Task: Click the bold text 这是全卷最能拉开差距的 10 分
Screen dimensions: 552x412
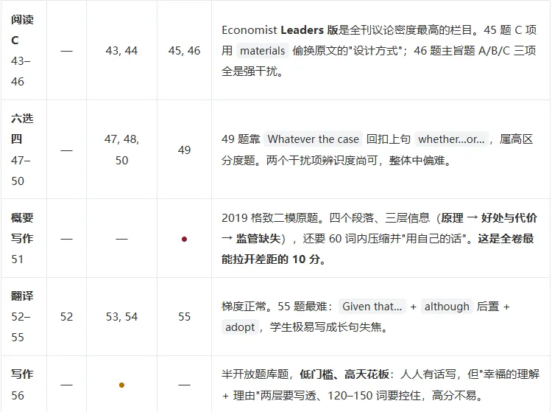Action: tap(378, 249)
